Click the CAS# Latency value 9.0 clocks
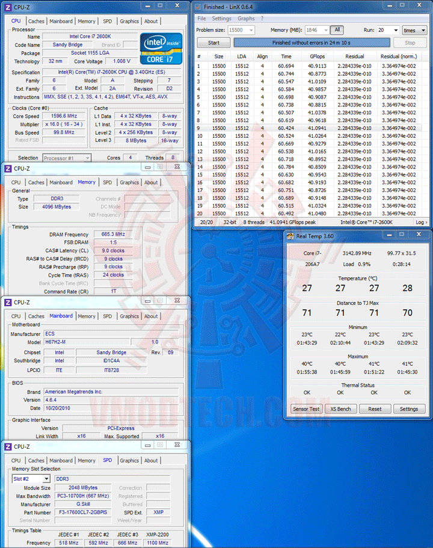This screenshot has width=433, height=548. coord(113,251)
